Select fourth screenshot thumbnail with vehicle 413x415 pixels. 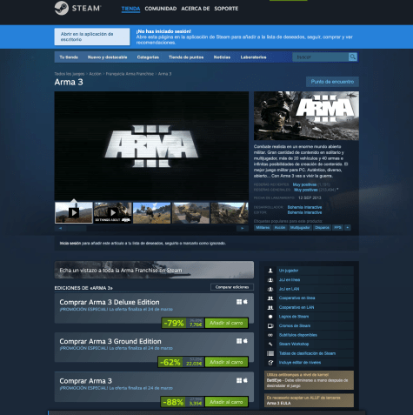(x=190, y=212)
